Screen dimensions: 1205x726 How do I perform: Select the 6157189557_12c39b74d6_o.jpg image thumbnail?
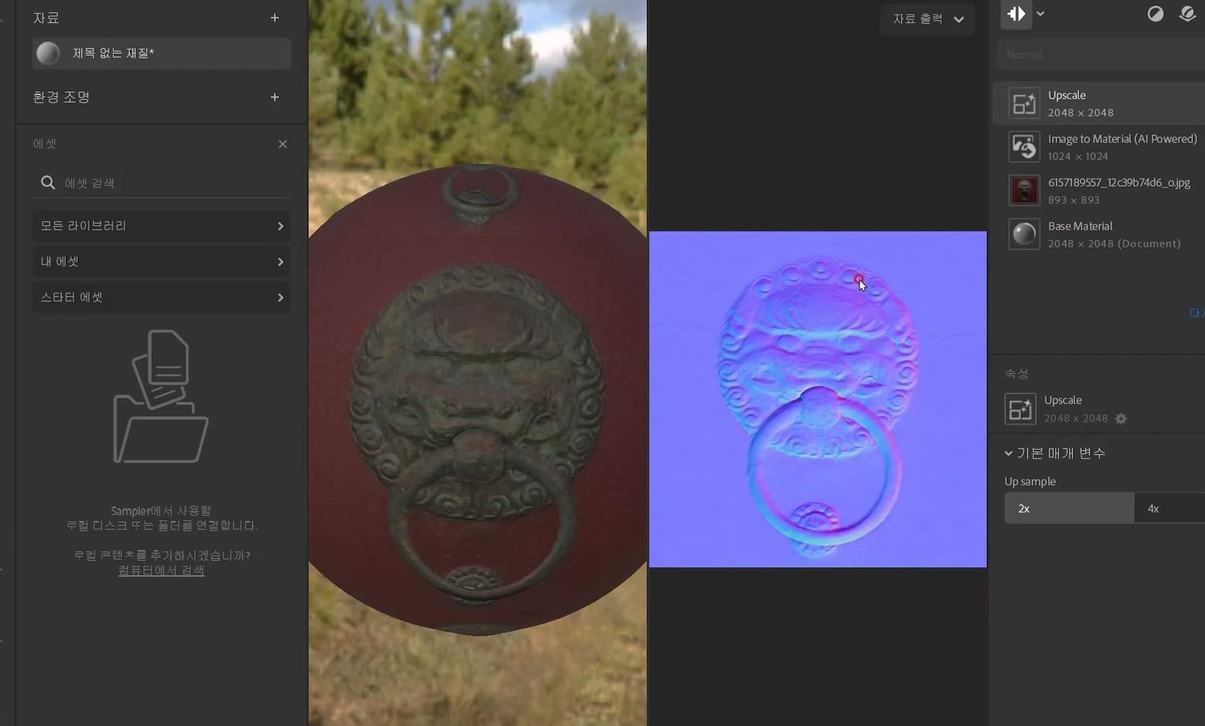point(1024,191)
